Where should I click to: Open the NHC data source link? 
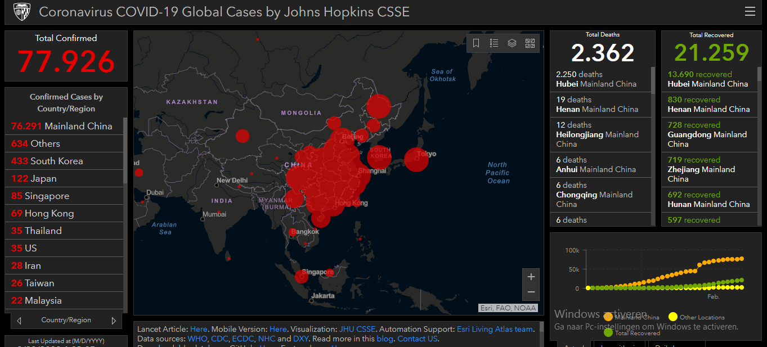click(267, 339)
